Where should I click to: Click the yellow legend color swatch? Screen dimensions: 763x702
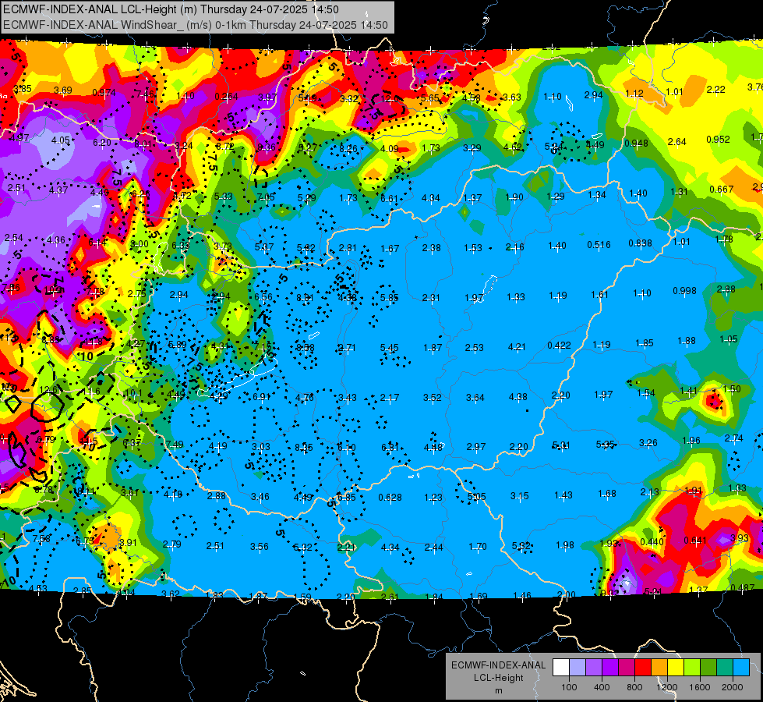tap(676, 668)
